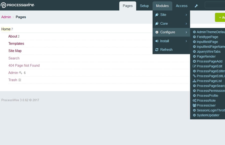Click the Admin breadcrumb link
This screenshot has width=225, height=145.
point(6,17)
